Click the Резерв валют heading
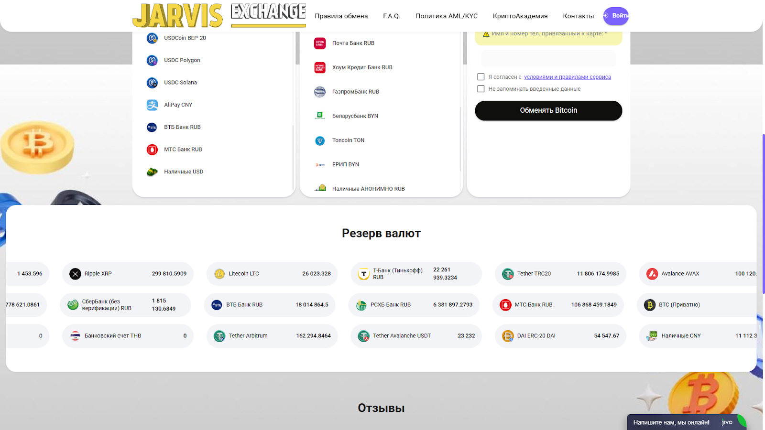 [x=381, y=234]
